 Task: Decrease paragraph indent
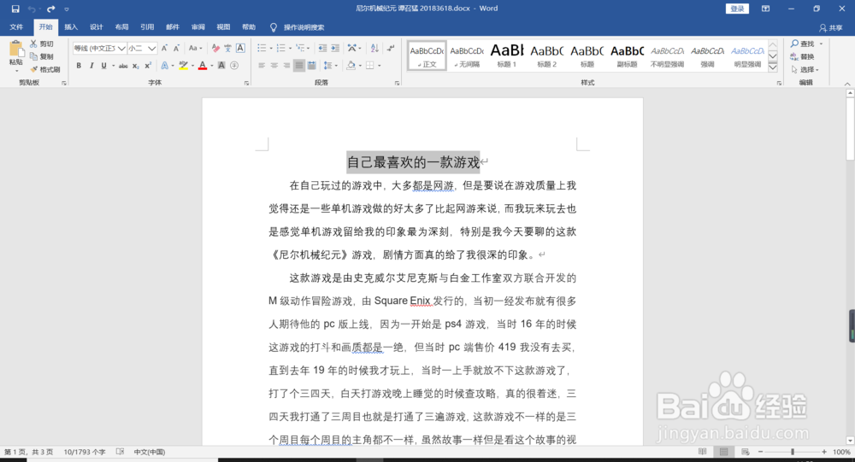tap(322, 48)
